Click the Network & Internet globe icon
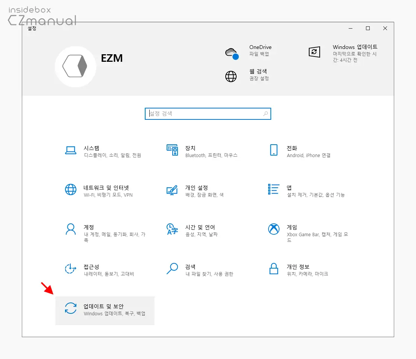Image resolution: width=416 pixels, height=359 pixels. click(71, 189)
